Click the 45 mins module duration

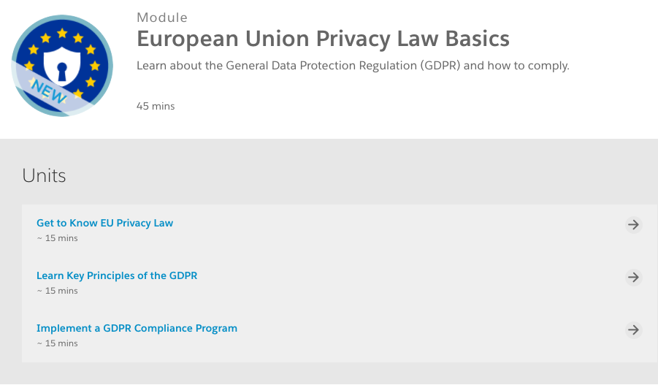[156, 106]
